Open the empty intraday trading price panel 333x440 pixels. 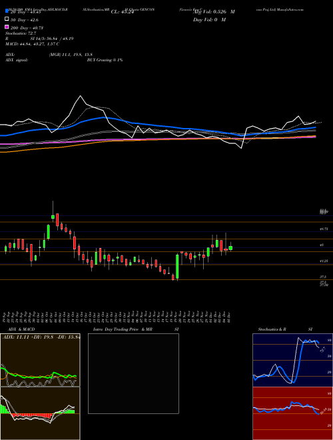[x=133, y=373]
